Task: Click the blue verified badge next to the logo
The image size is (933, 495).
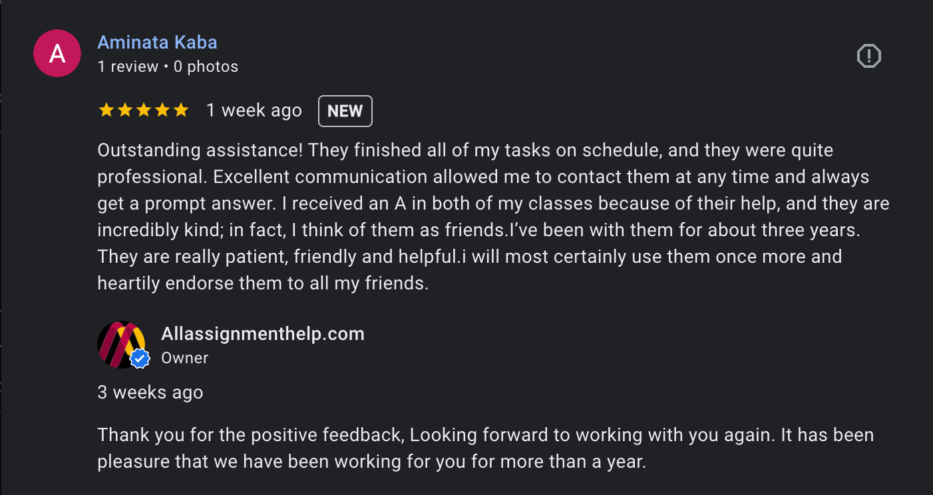Action: click(x=139, y=358)
